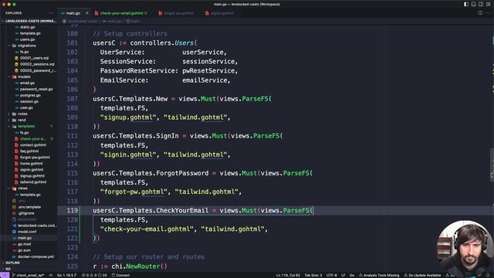
Task: Open errors and warnings status indicator
Action: [x=94, y=275]
